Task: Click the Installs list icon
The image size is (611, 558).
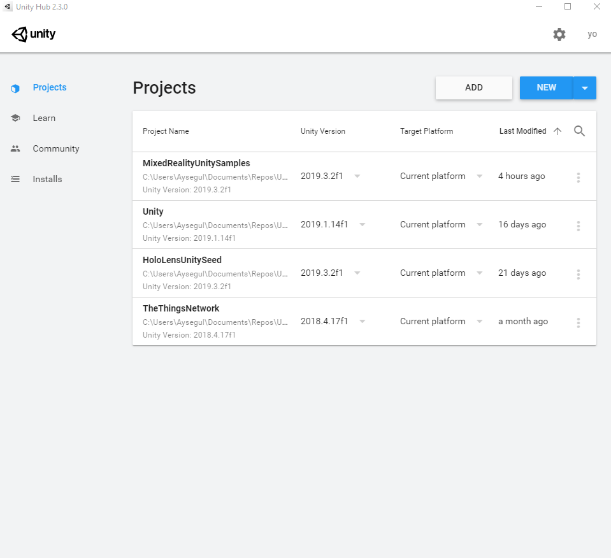Action: [x=15, y=179]
